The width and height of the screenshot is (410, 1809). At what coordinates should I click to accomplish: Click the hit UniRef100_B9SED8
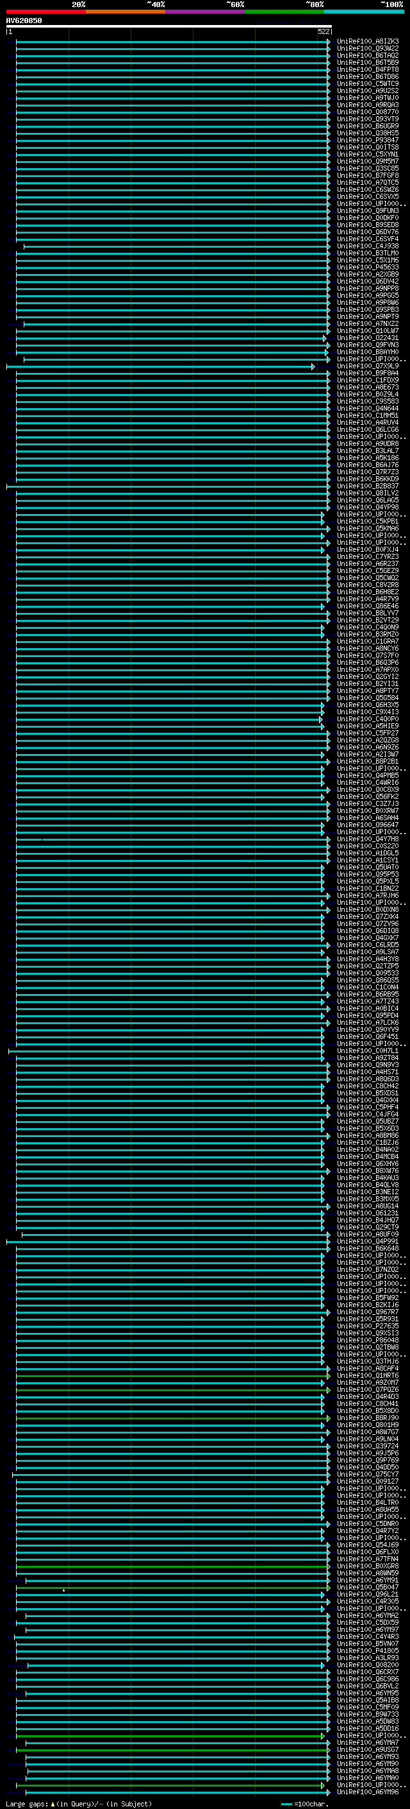pos(368,225)
